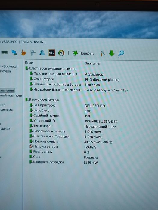Select the highlighted живлення tree item in sidebar
This screenshot has width=158, height=210.
(7, 91)
